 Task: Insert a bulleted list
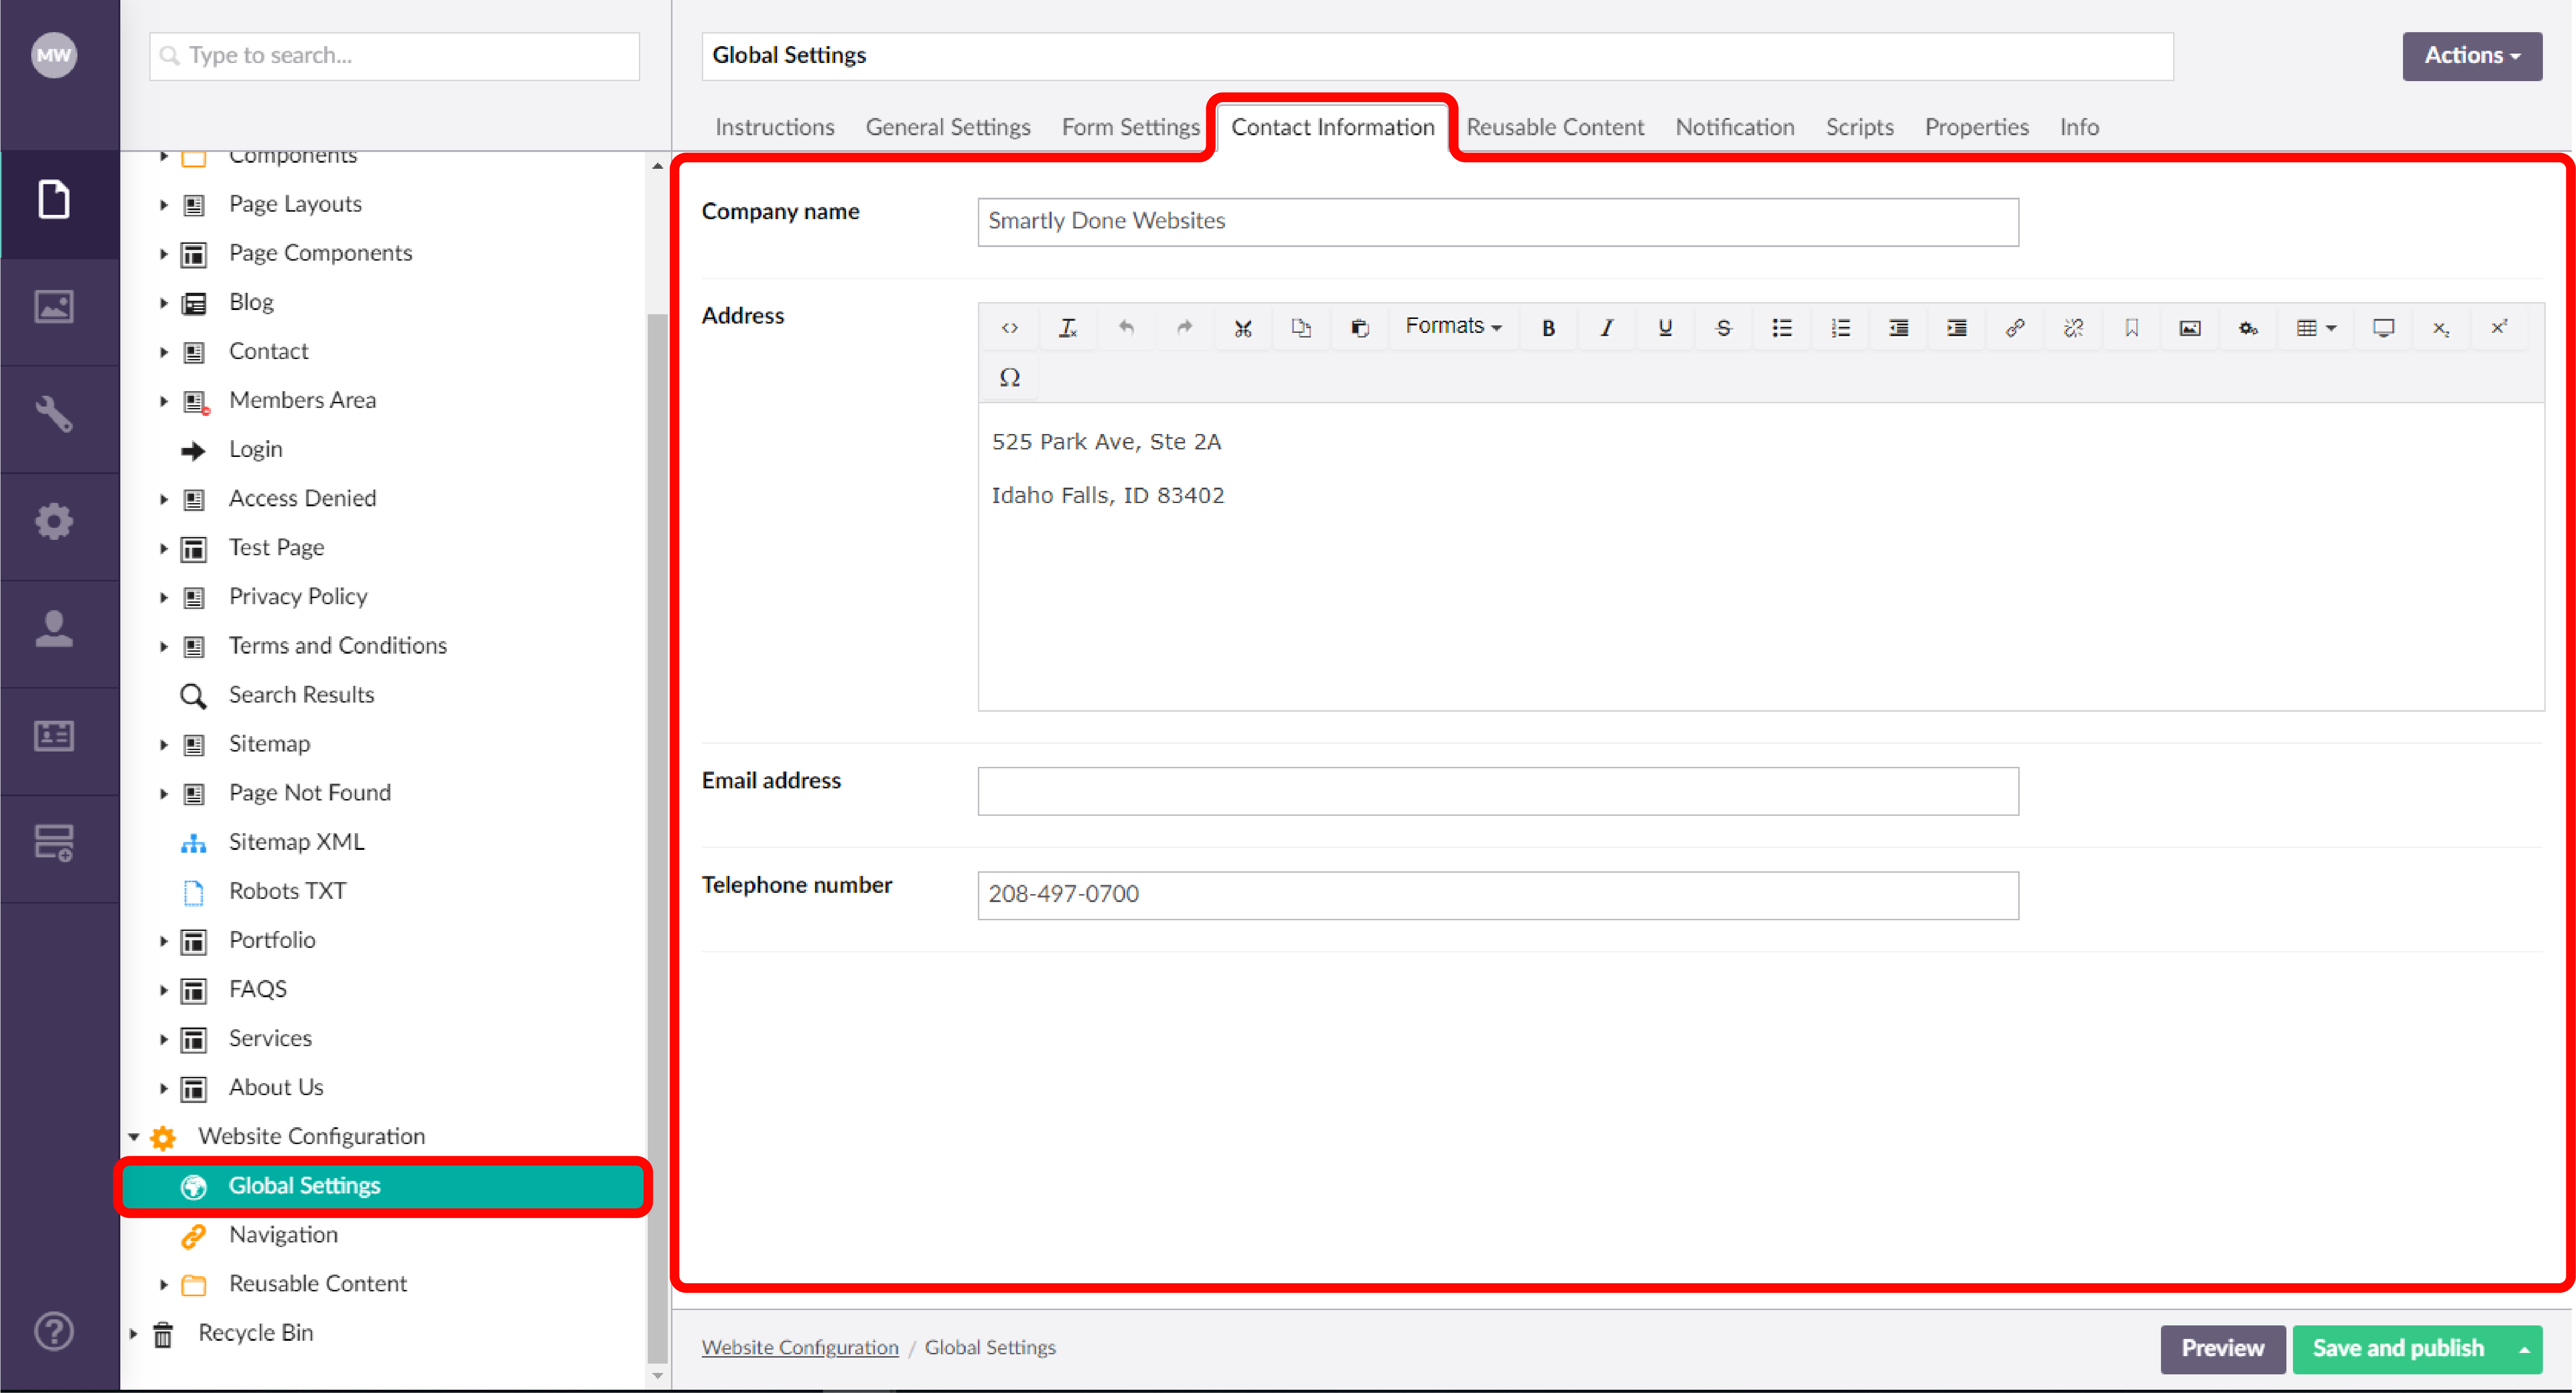pyautogui.click(x=1782, y=328)
